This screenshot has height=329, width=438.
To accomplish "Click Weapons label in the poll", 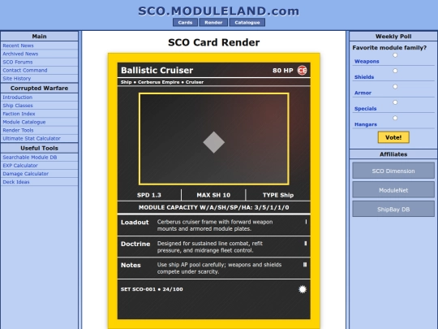I will pos(367,62).
